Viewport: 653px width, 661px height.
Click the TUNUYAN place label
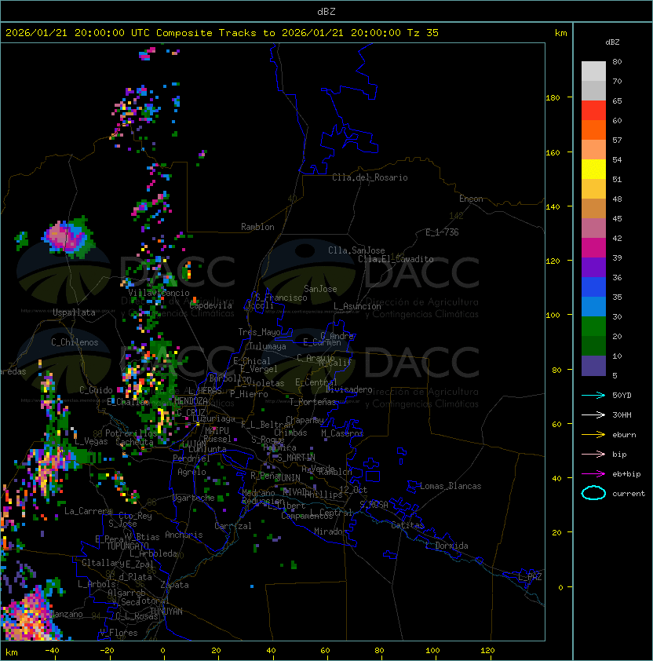coord(166,612)
